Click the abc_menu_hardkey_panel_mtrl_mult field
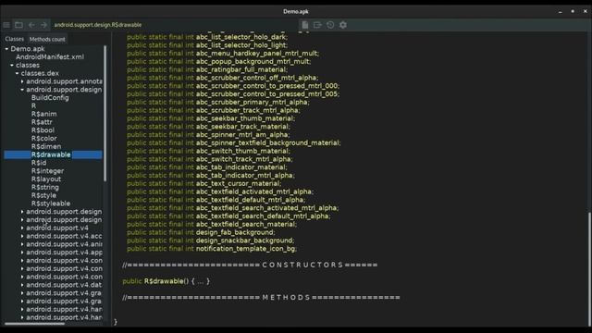Image resolution: width=592 pixels, height=333 pixels. point(223,54)
